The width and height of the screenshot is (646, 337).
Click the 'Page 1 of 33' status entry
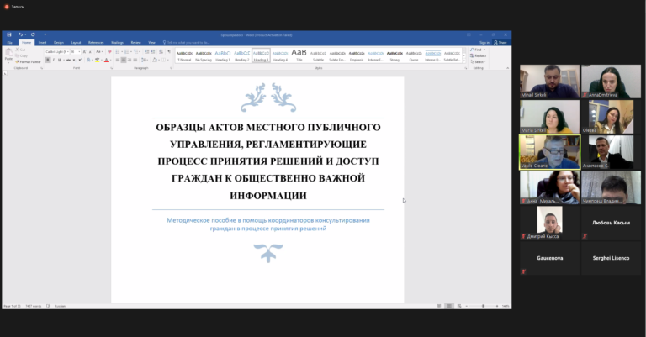12,306
